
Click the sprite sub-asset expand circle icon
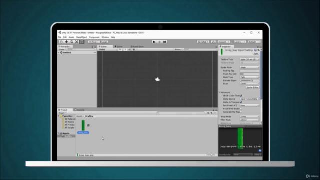(x=88, y=125)
